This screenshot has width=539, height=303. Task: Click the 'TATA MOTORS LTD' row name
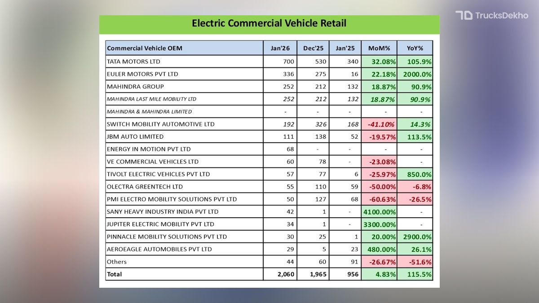click(133, 61)
